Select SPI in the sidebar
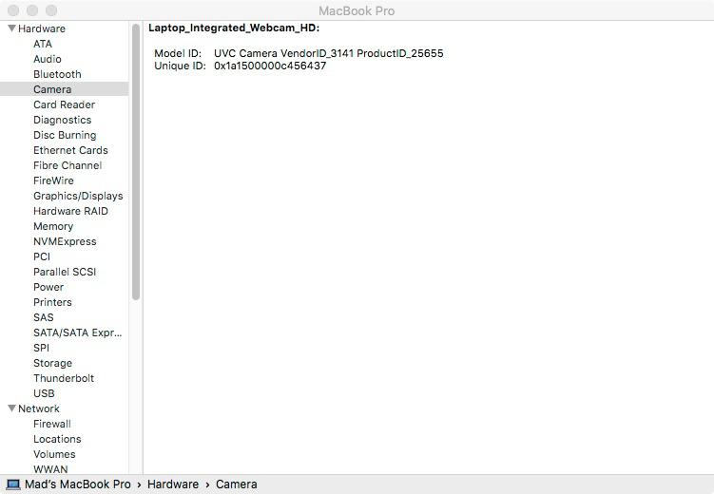The width and height of the screenshot is (714, 494). tap(41, 348)
